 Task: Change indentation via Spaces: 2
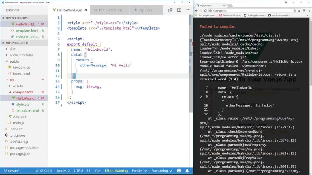(x=63, y=171)
